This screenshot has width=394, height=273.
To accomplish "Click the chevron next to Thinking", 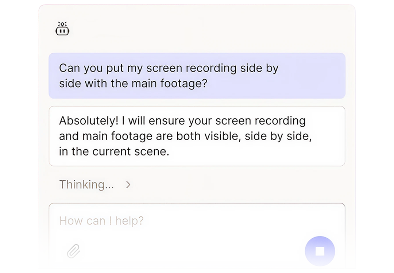I will 128,185.
